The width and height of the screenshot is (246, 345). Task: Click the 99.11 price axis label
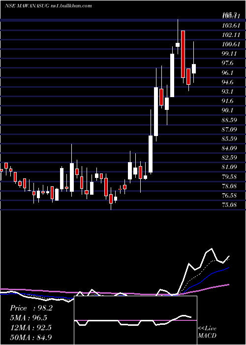click(229, 54)
